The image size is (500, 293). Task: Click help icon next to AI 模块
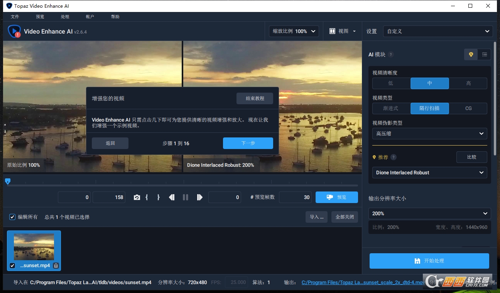[x=391, y=55]
